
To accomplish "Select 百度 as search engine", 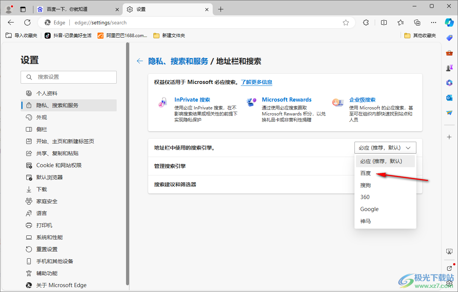I will point(385,173).
